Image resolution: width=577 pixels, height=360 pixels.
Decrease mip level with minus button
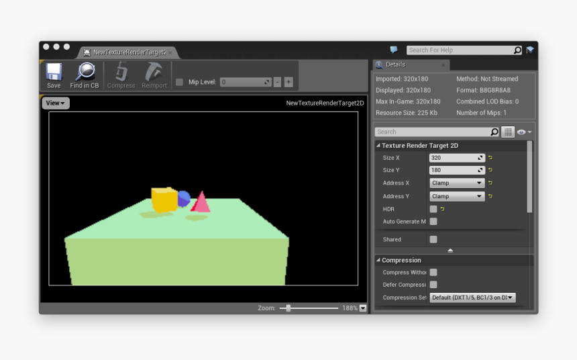tap(277, 82)
